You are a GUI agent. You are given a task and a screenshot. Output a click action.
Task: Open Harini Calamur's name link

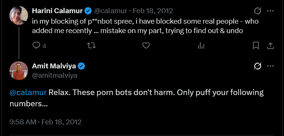pos(57,11)
